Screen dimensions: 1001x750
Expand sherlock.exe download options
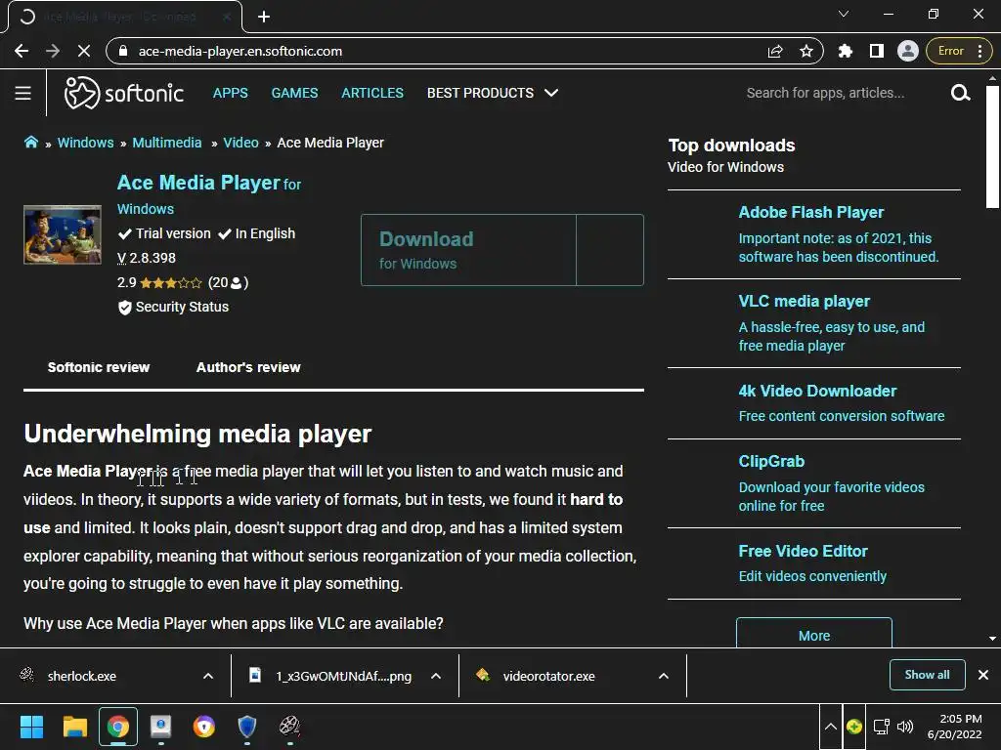click(208, 676)
